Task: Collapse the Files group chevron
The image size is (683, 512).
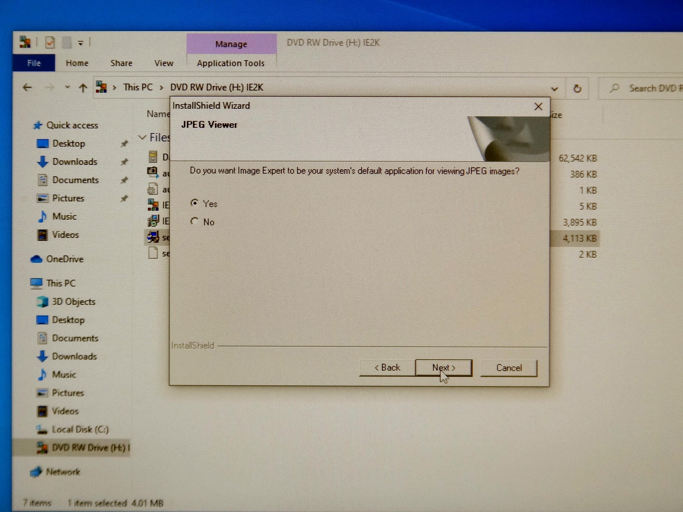Action: (142, 137)
